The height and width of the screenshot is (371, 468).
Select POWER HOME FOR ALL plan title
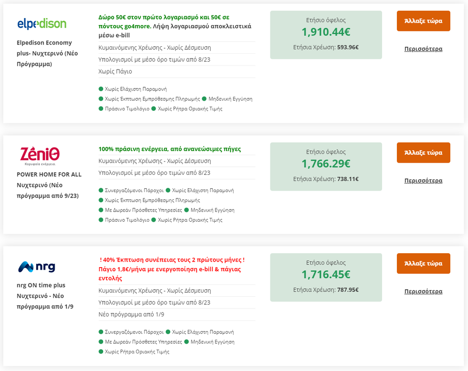[49, 185]
